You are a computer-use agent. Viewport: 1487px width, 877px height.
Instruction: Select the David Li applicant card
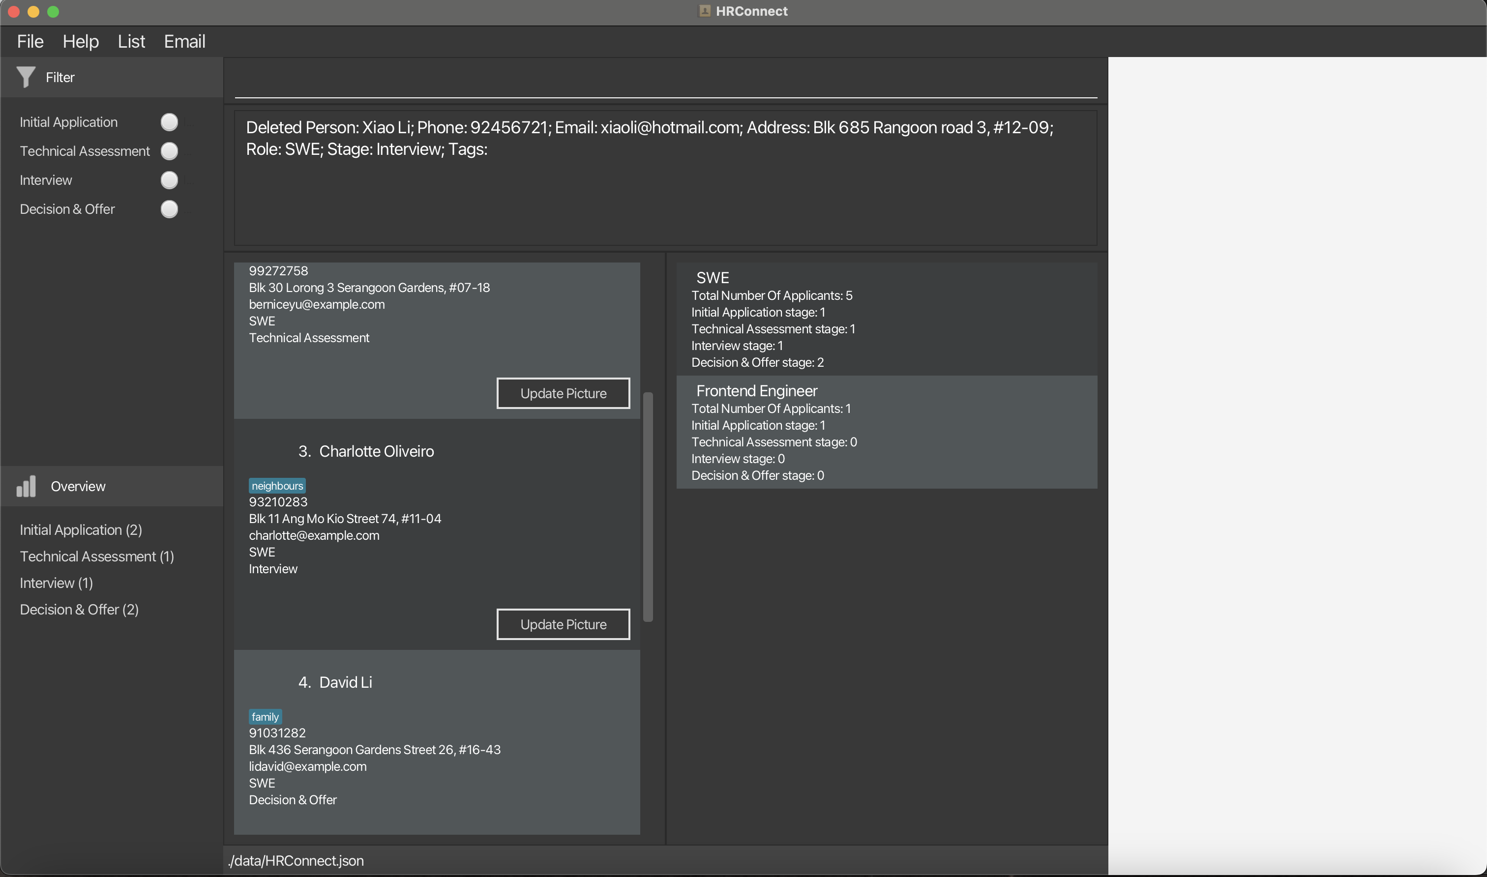437,742
